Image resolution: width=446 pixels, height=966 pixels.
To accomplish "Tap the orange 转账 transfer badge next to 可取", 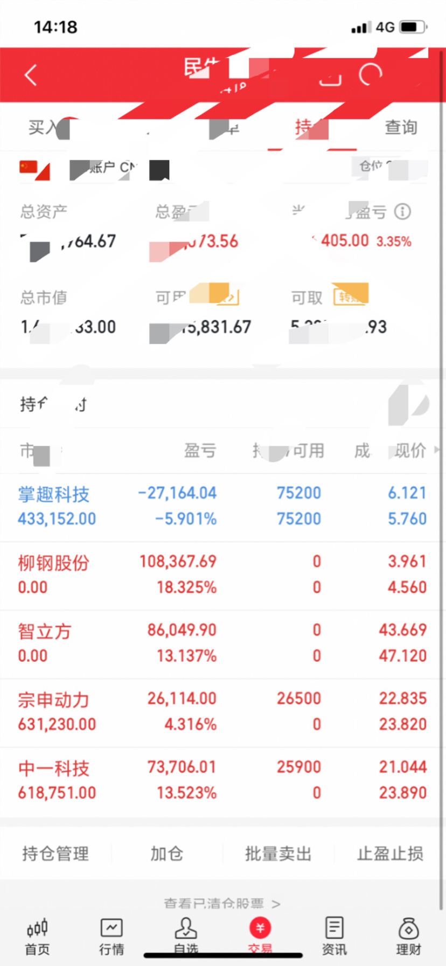I will point(351,294).
